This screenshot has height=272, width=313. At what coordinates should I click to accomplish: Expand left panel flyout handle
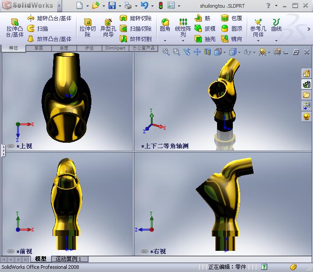(x=4, y=151)
